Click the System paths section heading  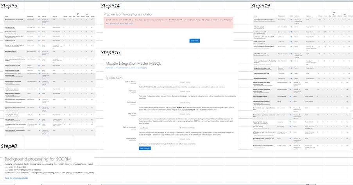pos(114,78)
